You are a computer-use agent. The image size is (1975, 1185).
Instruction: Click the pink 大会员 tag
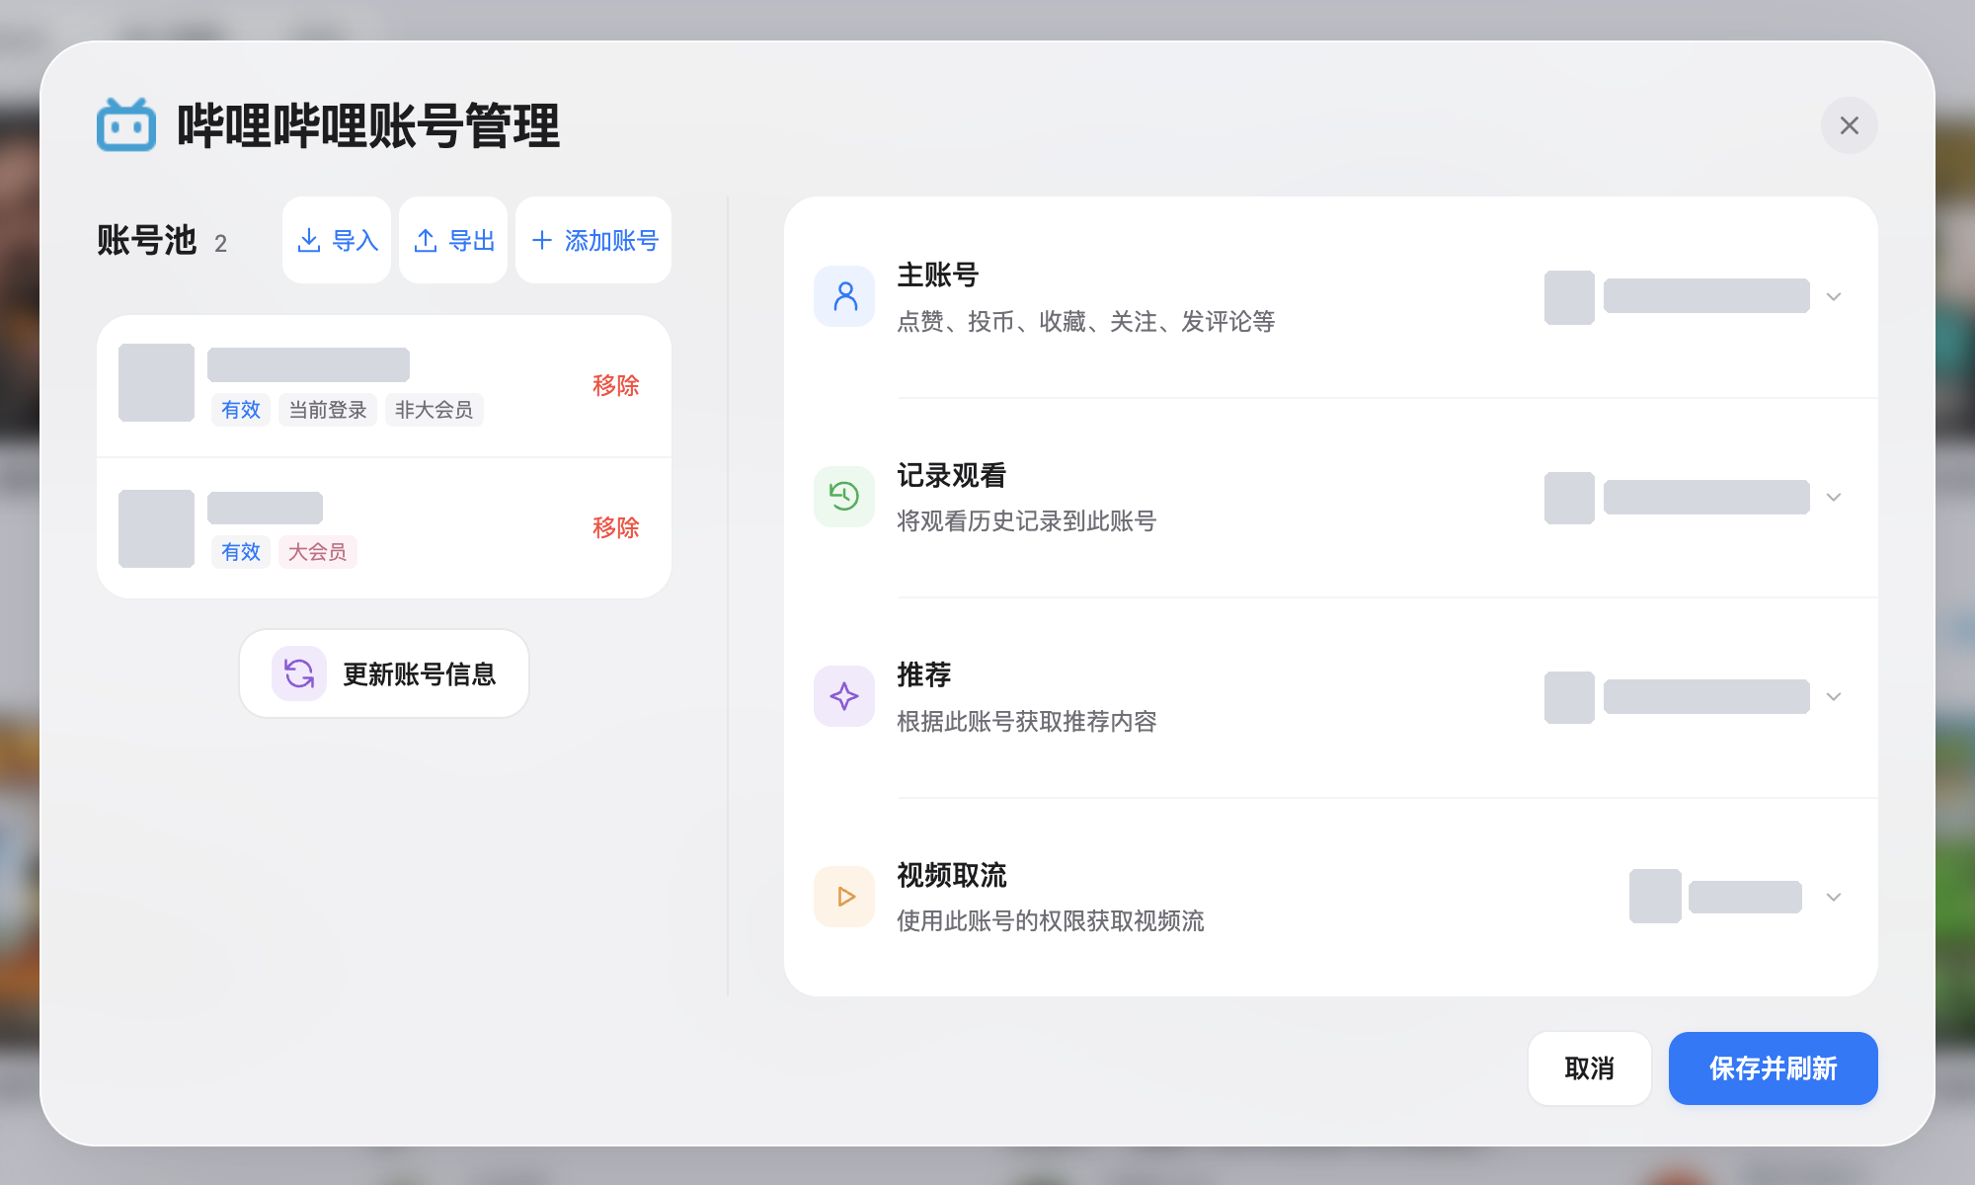coord(317,552)
